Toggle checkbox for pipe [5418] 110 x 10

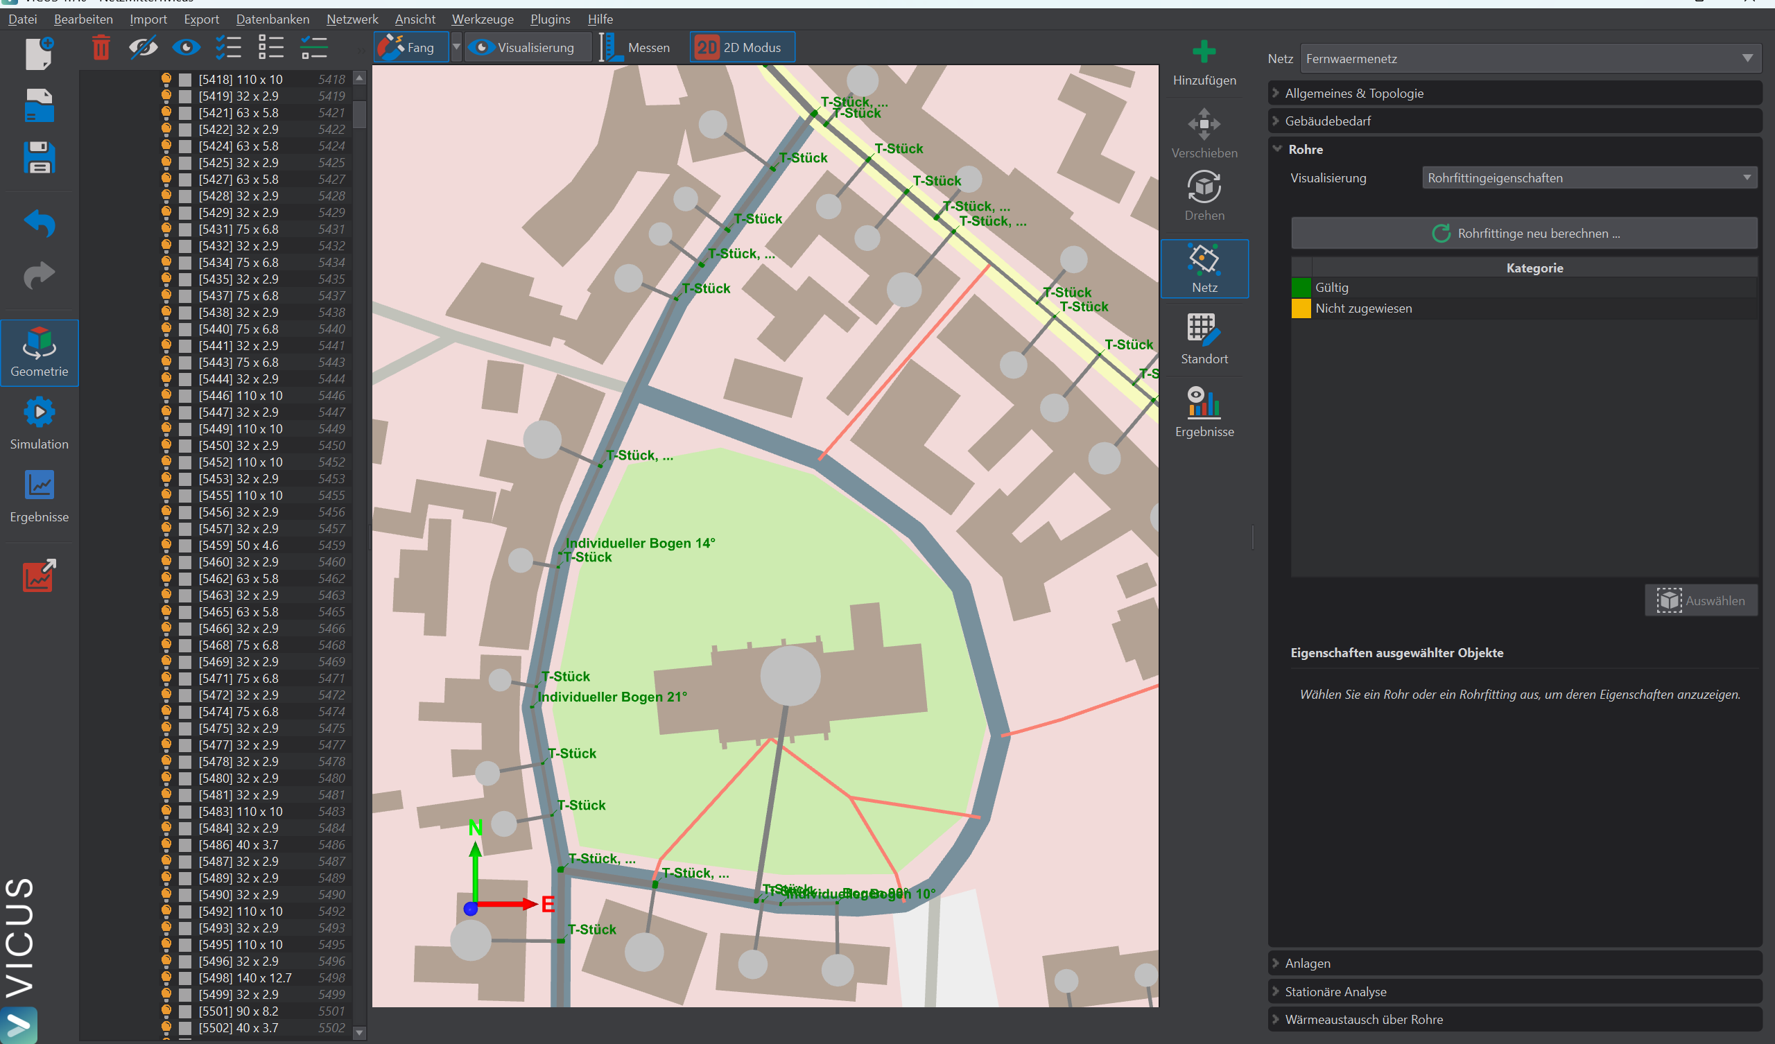click(x=185, y=80)
